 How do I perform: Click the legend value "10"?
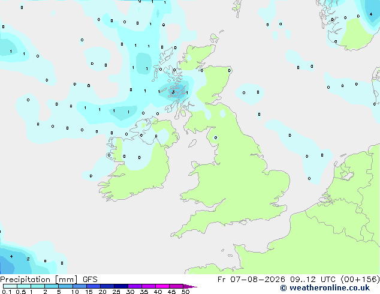(x=75, y=292)
